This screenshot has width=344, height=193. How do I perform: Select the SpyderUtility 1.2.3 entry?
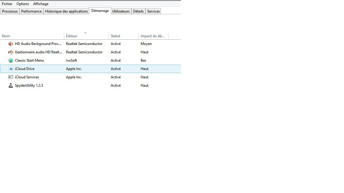[29, 85]
